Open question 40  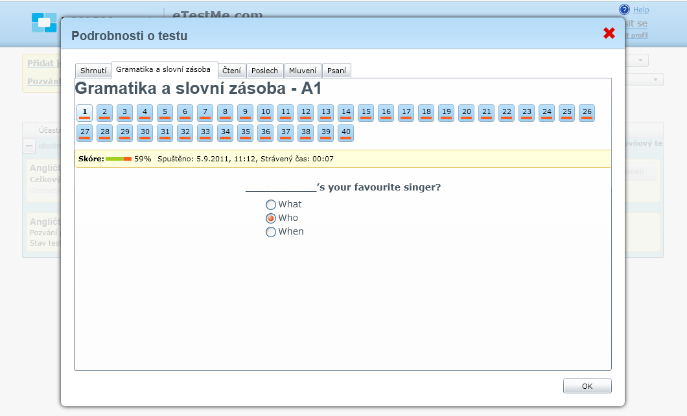(345, 133)
